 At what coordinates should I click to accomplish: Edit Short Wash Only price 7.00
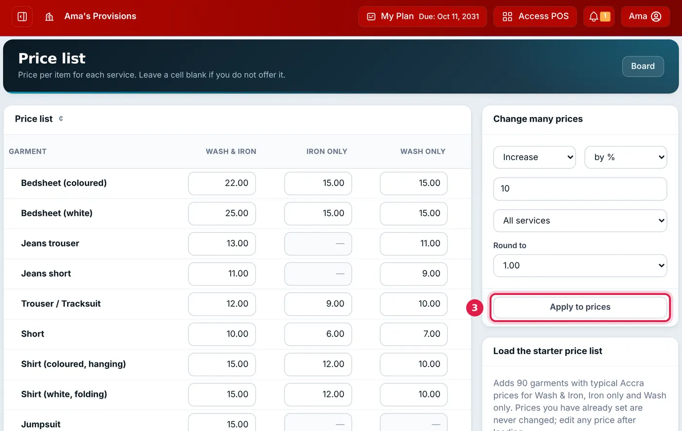(x=414, y=334)
